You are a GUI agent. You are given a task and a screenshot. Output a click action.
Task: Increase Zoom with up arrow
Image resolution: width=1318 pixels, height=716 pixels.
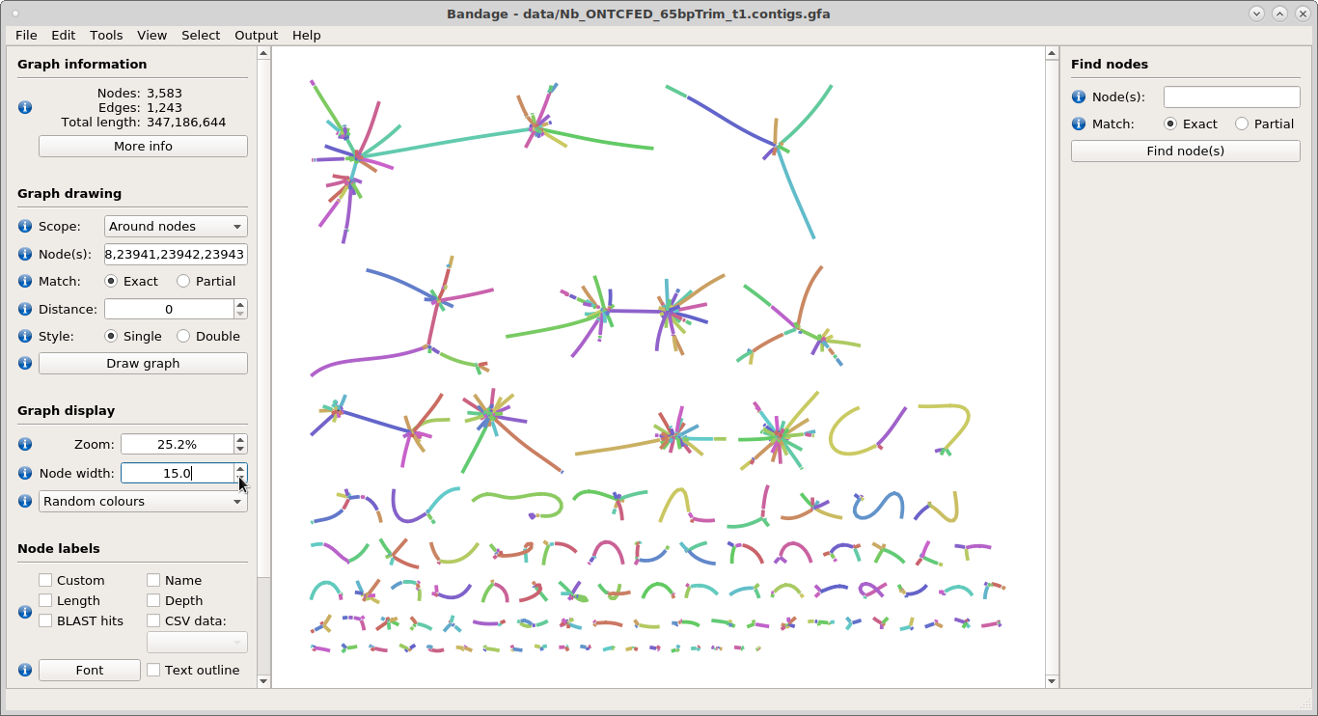[x=240, y=439]
